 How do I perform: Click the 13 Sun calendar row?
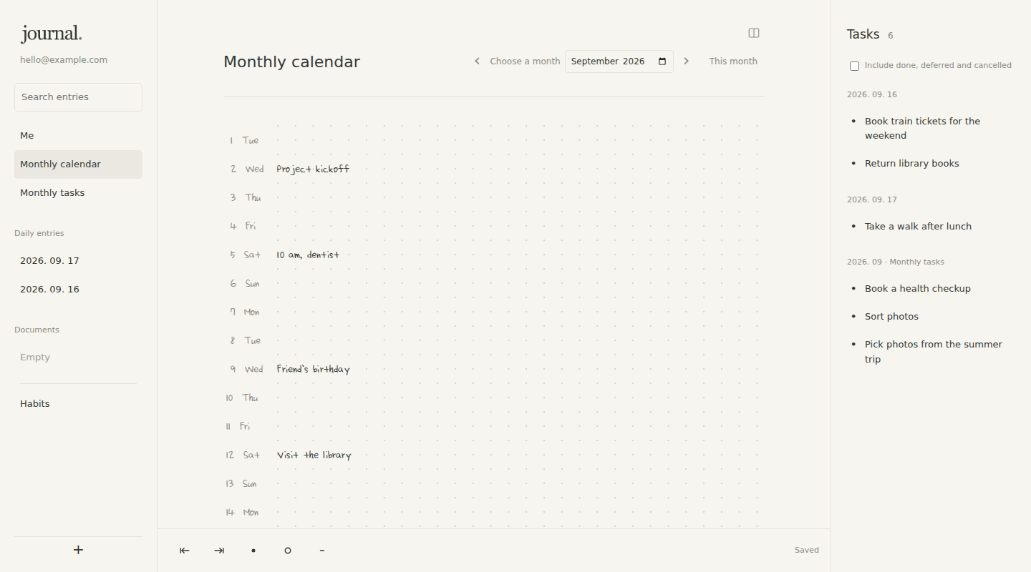[x=493, y=484]
